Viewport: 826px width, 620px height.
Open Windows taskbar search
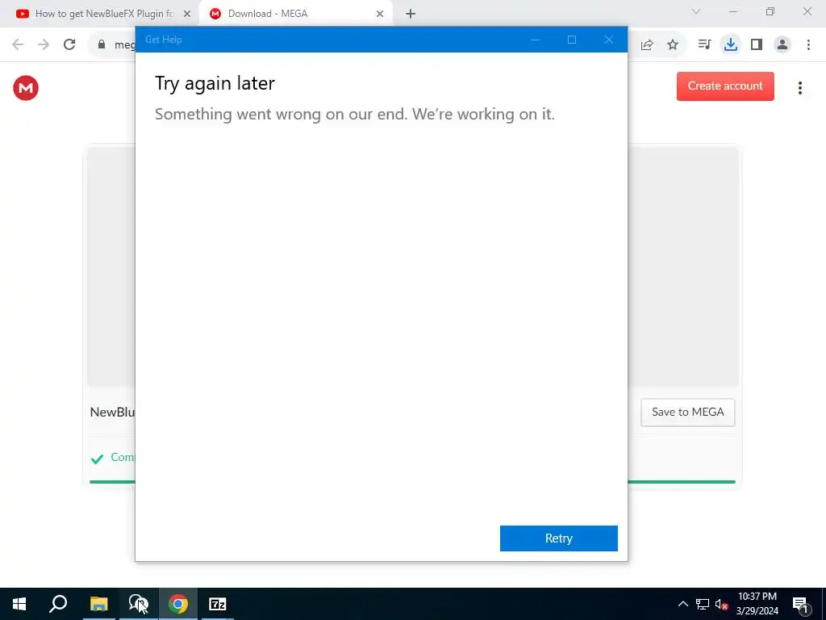pos(58,604)
